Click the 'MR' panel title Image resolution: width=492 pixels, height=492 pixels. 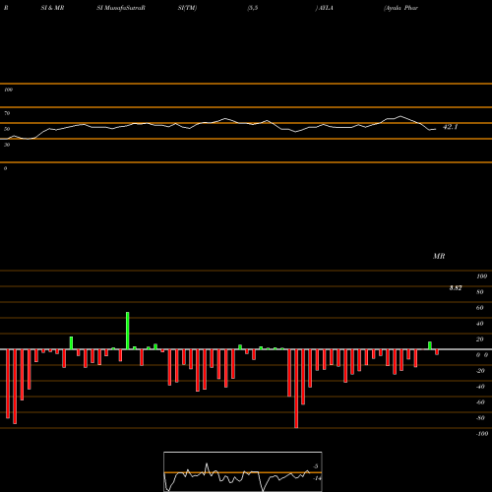pyautogui.click(x=439, y=256)
